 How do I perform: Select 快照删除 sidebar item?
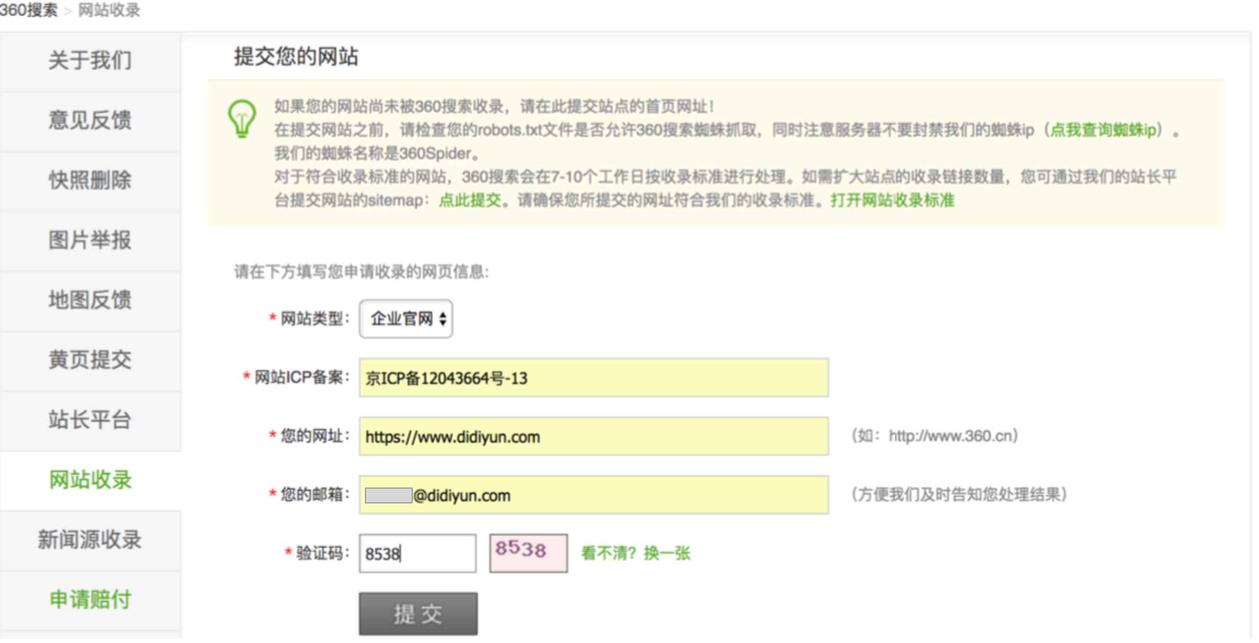pyautogui.click(x=90, y=180)
